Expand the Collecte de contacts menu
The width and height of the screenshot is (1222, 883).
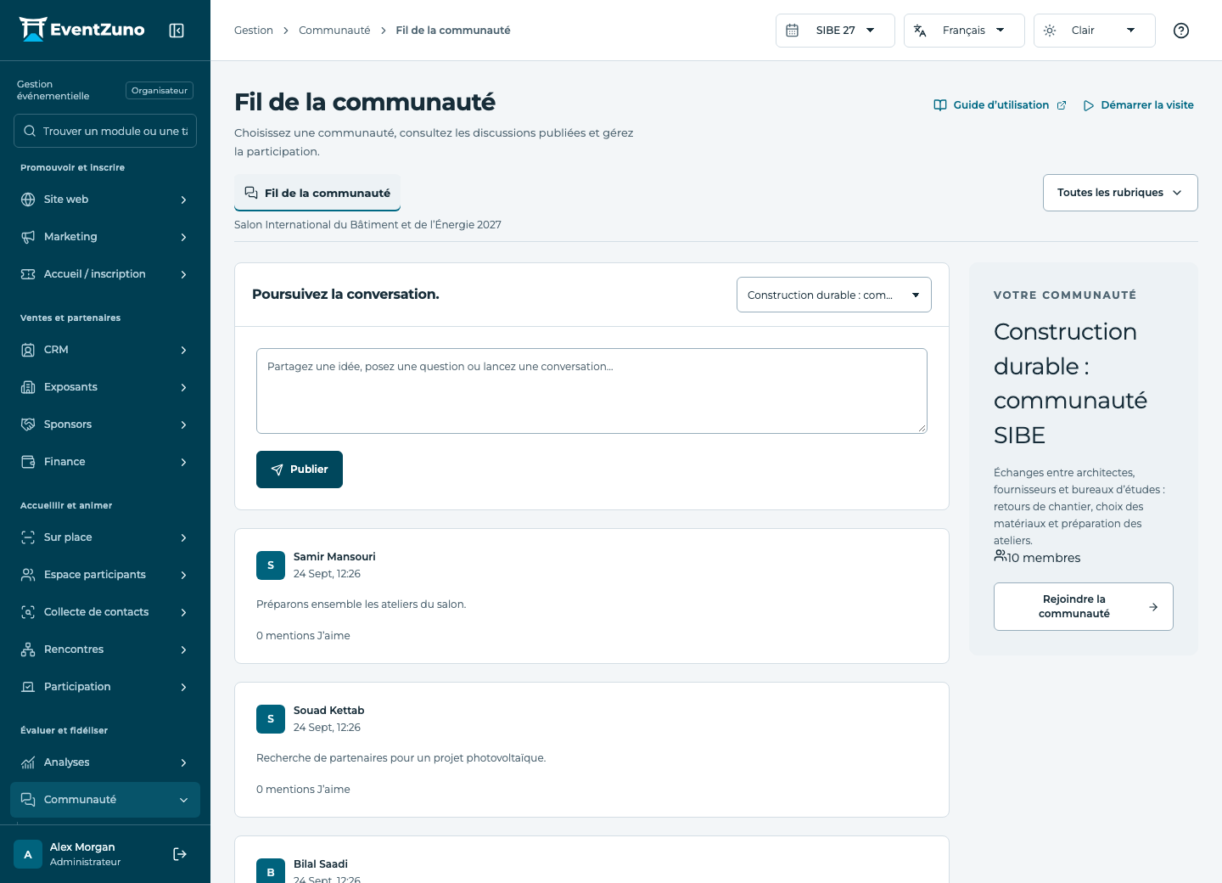point(105,612)
